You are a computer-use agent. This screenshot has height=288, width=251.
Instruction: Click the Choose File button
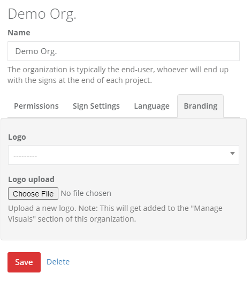[33, 194]
